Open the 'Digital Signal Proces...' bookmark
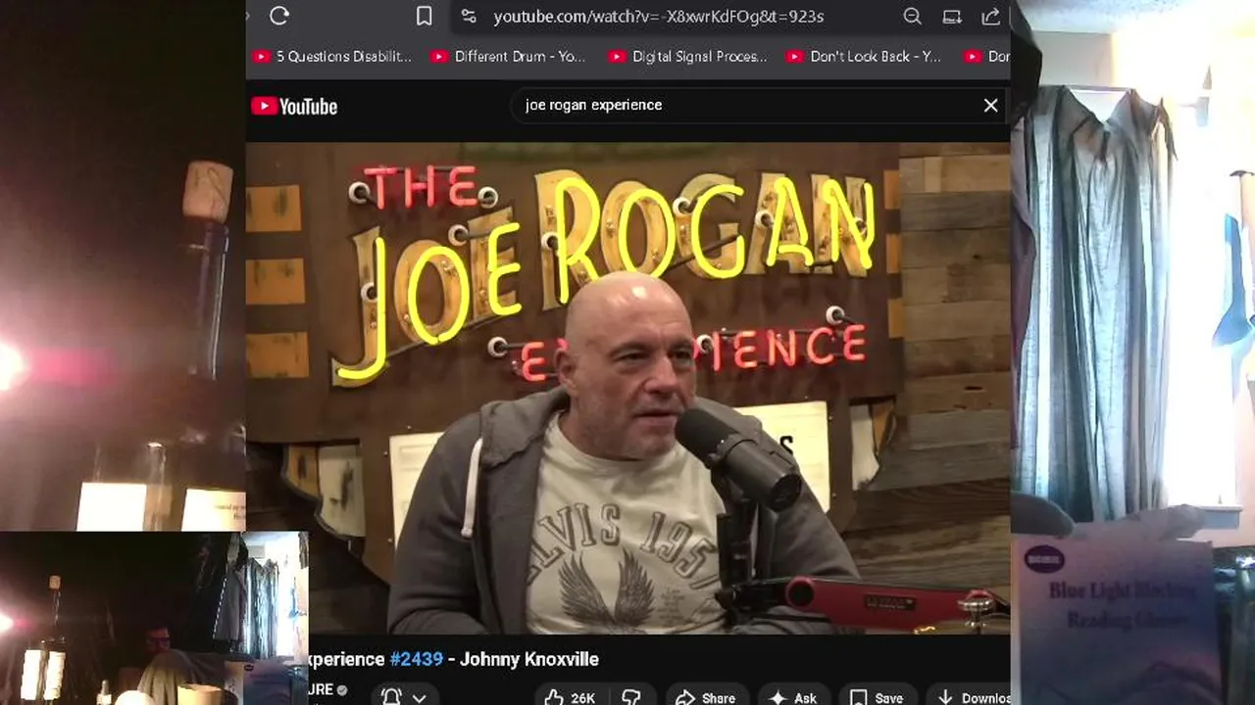This screenshot has height=705, width=1255. click(687, 57)
